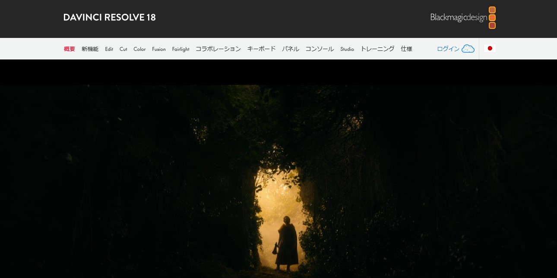557x278 pixels.
Task: Go to the パネル section
Action: [x=291, y=49]
